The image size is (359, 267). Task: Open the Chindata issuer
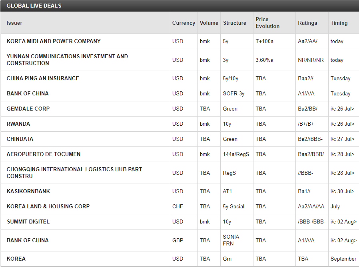coord(20,139)
